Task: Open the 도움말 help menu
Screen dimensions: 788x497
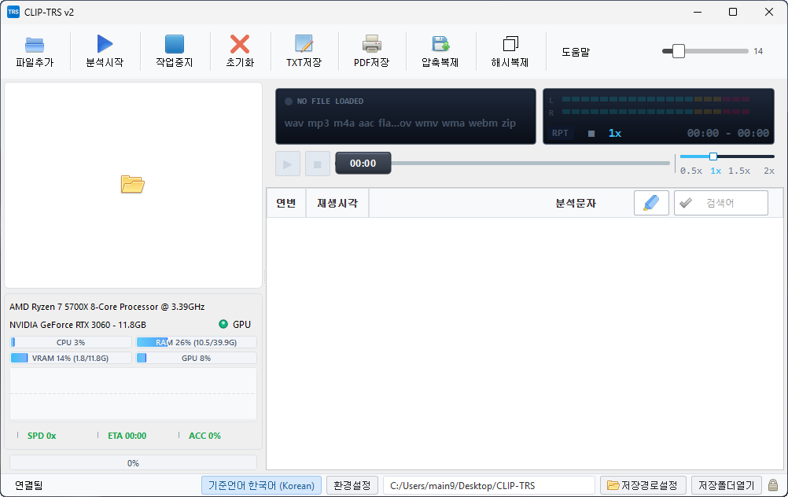Action: coord(576,52)
